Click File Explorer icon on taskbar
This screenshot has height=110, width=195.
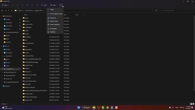94,108
